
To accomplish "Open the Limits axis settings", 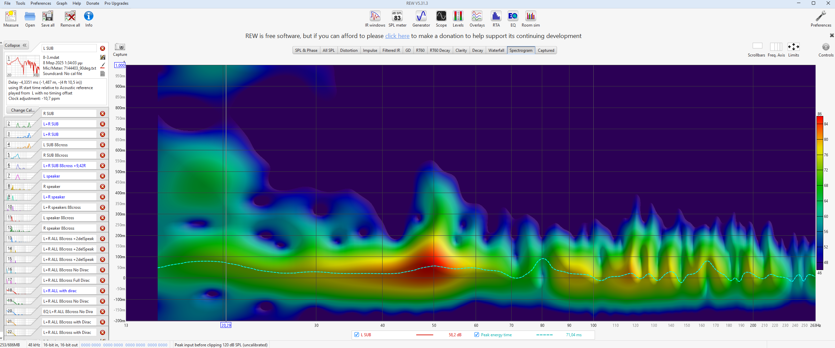I will click(x=793, y=47).
